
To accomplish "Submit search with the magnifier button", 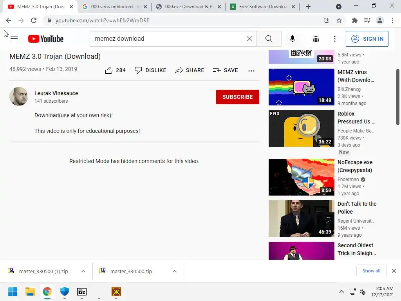I will pyautogui.click(x=269, y=39).
